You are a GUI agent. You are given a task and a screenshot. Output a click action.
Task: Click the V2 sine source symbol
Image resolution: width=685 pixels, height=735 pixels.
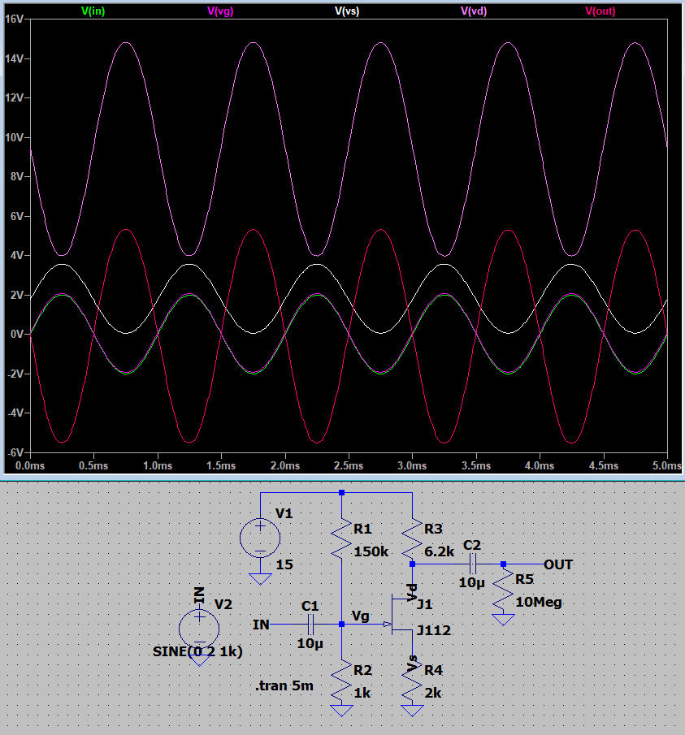tap(199, 628)
